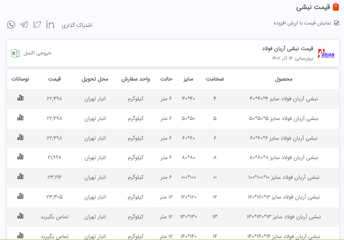This screenshot has height=240, width=344.
Task: Click the Arian Steel company logo
Action: tap(326, 53)
